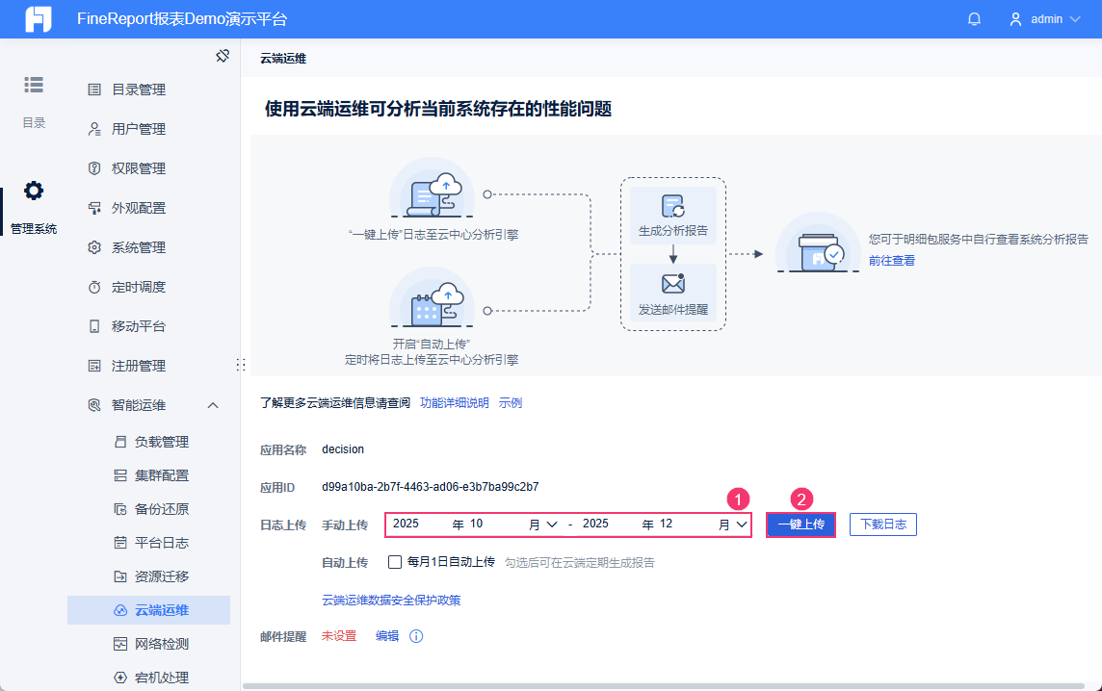Screen dimensions: 1102x691
Task: Expand the admin account dropdown arrow
Action: point(1075,19)
